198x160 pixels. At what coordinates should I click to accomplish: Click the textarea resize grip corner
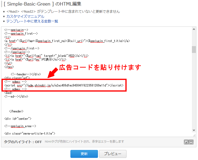point(194,135)
